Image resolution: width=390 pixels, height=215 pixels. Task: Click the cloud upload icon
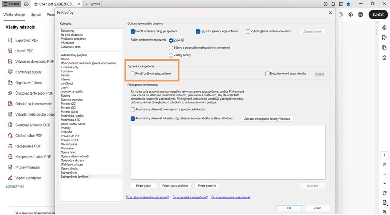click(351, 15)
